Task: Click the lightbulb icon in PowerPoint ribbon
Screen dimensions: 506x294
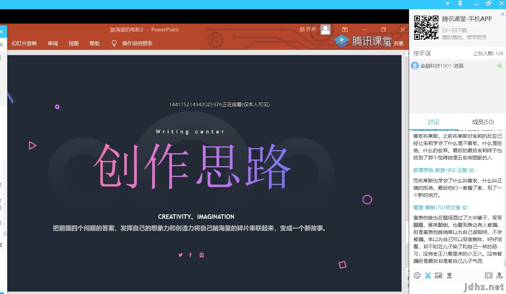Action: click(x=114, y=43)
